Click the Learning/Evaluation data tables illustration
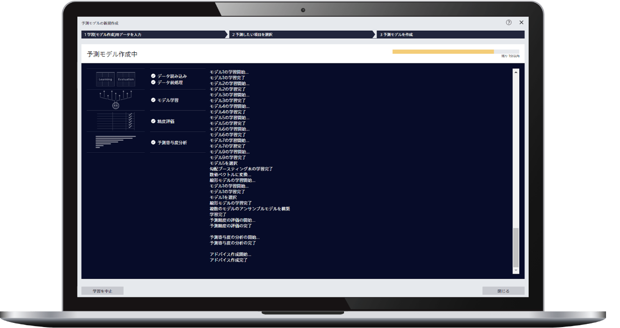Image resolution: width=620 pixels, height=328 pixels. [x=116, y=79]
